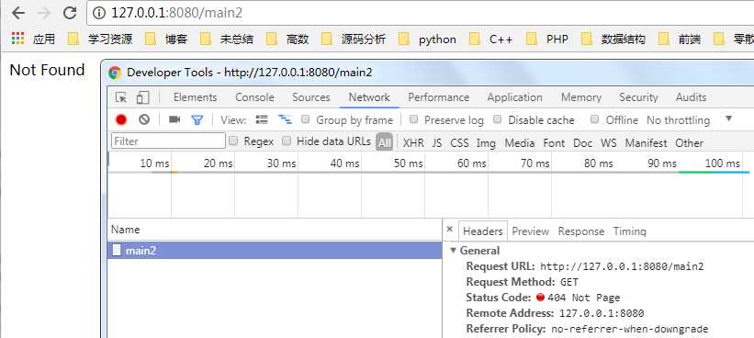
Task: Reload the page with the refresh icon
Action: click(x=70, y=13)
